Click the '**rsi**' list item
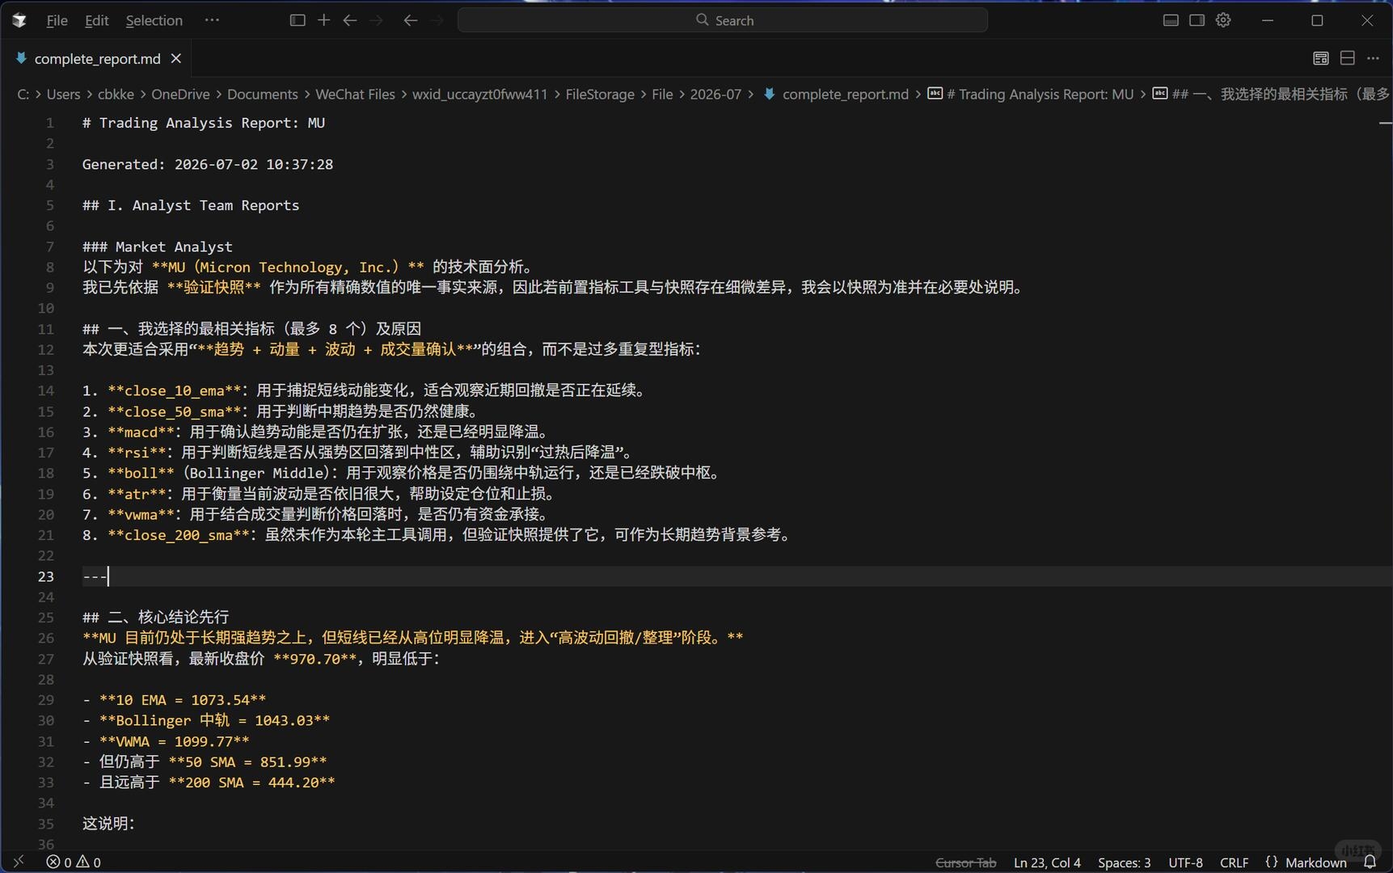Screen dimensions: 1393x873 (x=360, y=453)
